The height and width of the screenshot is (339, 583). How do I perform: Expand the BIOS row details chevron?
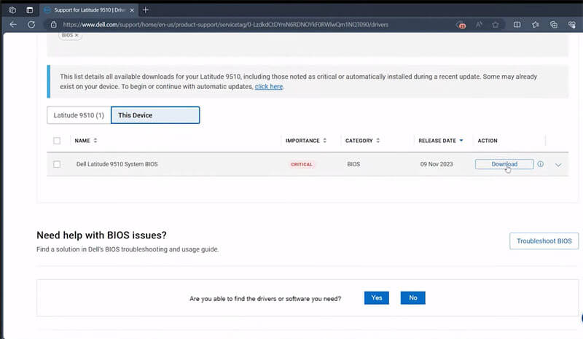click(x=558, y=165)
